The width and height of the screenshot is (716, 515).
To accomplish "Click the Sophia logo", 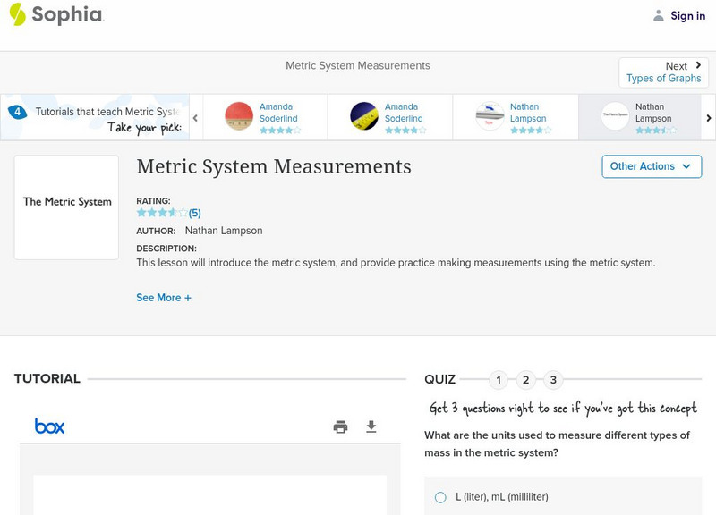I will 55,15.
